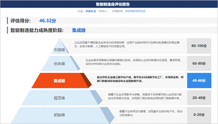Click the 引领级 description text

[127, 44]
